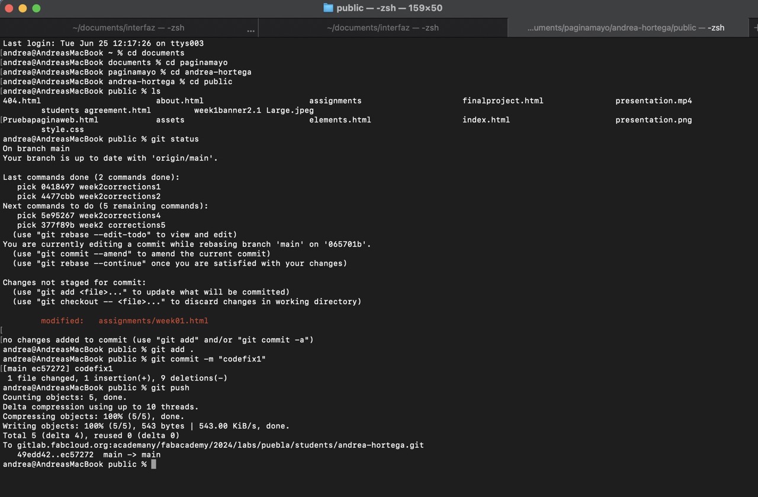Click the file name 'elements.html'
758x497 pixels.
click(340, 120)
